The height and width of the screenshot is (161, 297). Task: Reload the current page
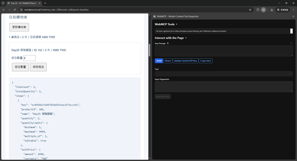coord(15,10)
